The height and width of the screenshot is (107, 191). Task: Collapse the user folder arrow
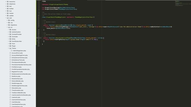click(6, 18)
